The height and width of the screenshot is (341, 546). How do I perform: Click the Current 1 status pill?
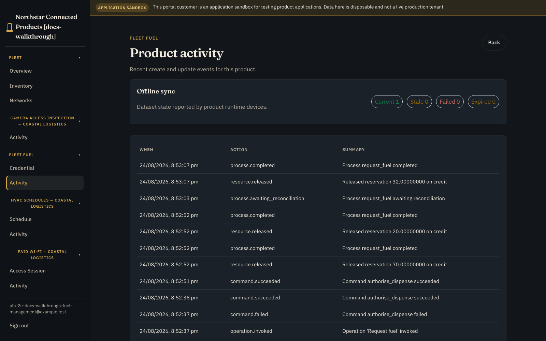coord(387,102)
